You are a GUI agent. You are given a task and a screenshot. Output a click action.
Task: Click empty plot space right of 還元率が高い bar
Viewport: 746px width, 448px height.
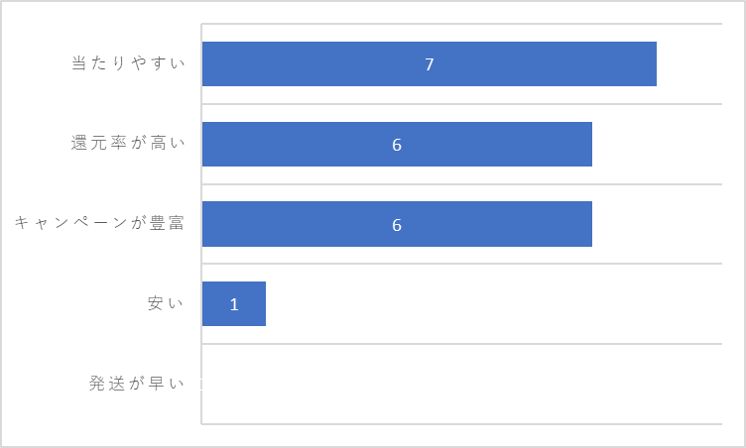click(x=657, y=144)
